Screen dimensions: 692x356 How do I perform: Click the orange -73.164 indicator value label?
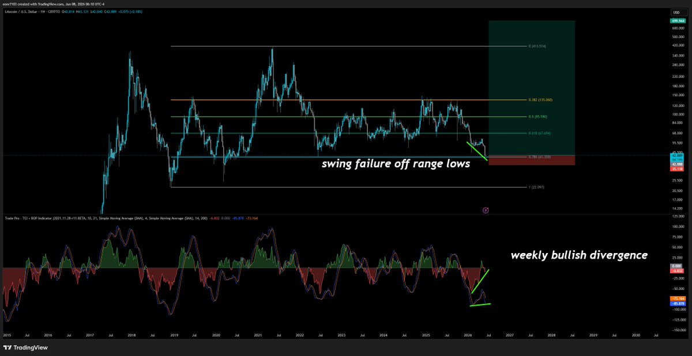coord(677,298)
